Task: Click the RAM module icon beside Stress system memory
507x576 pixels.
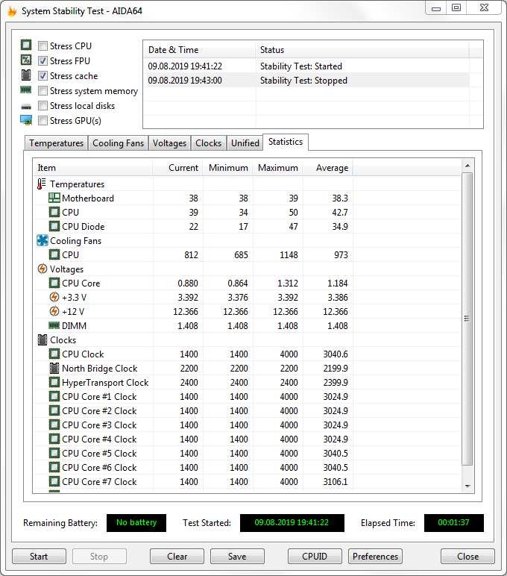Action: (26, 90)
